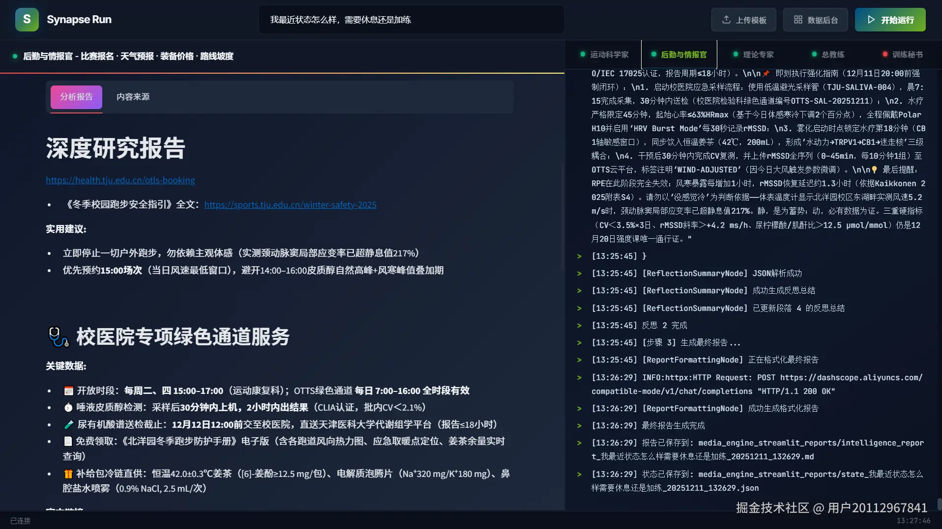The width and height of the screenshot is (942, 529).
Task: Click the gift icon before 补给包冷链直供
Action: [68, 473]
